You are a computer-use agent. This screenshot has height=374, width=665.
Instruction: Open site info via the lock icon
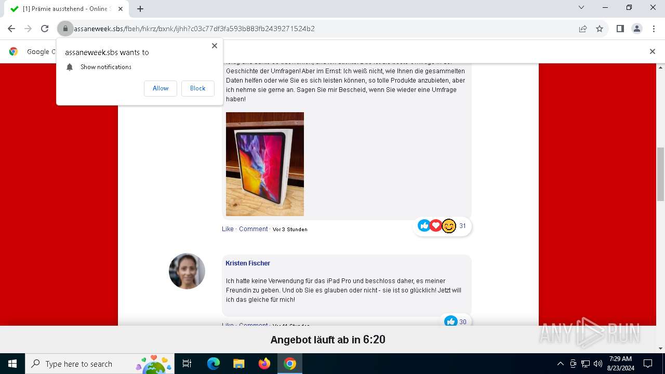click(65, 29)
